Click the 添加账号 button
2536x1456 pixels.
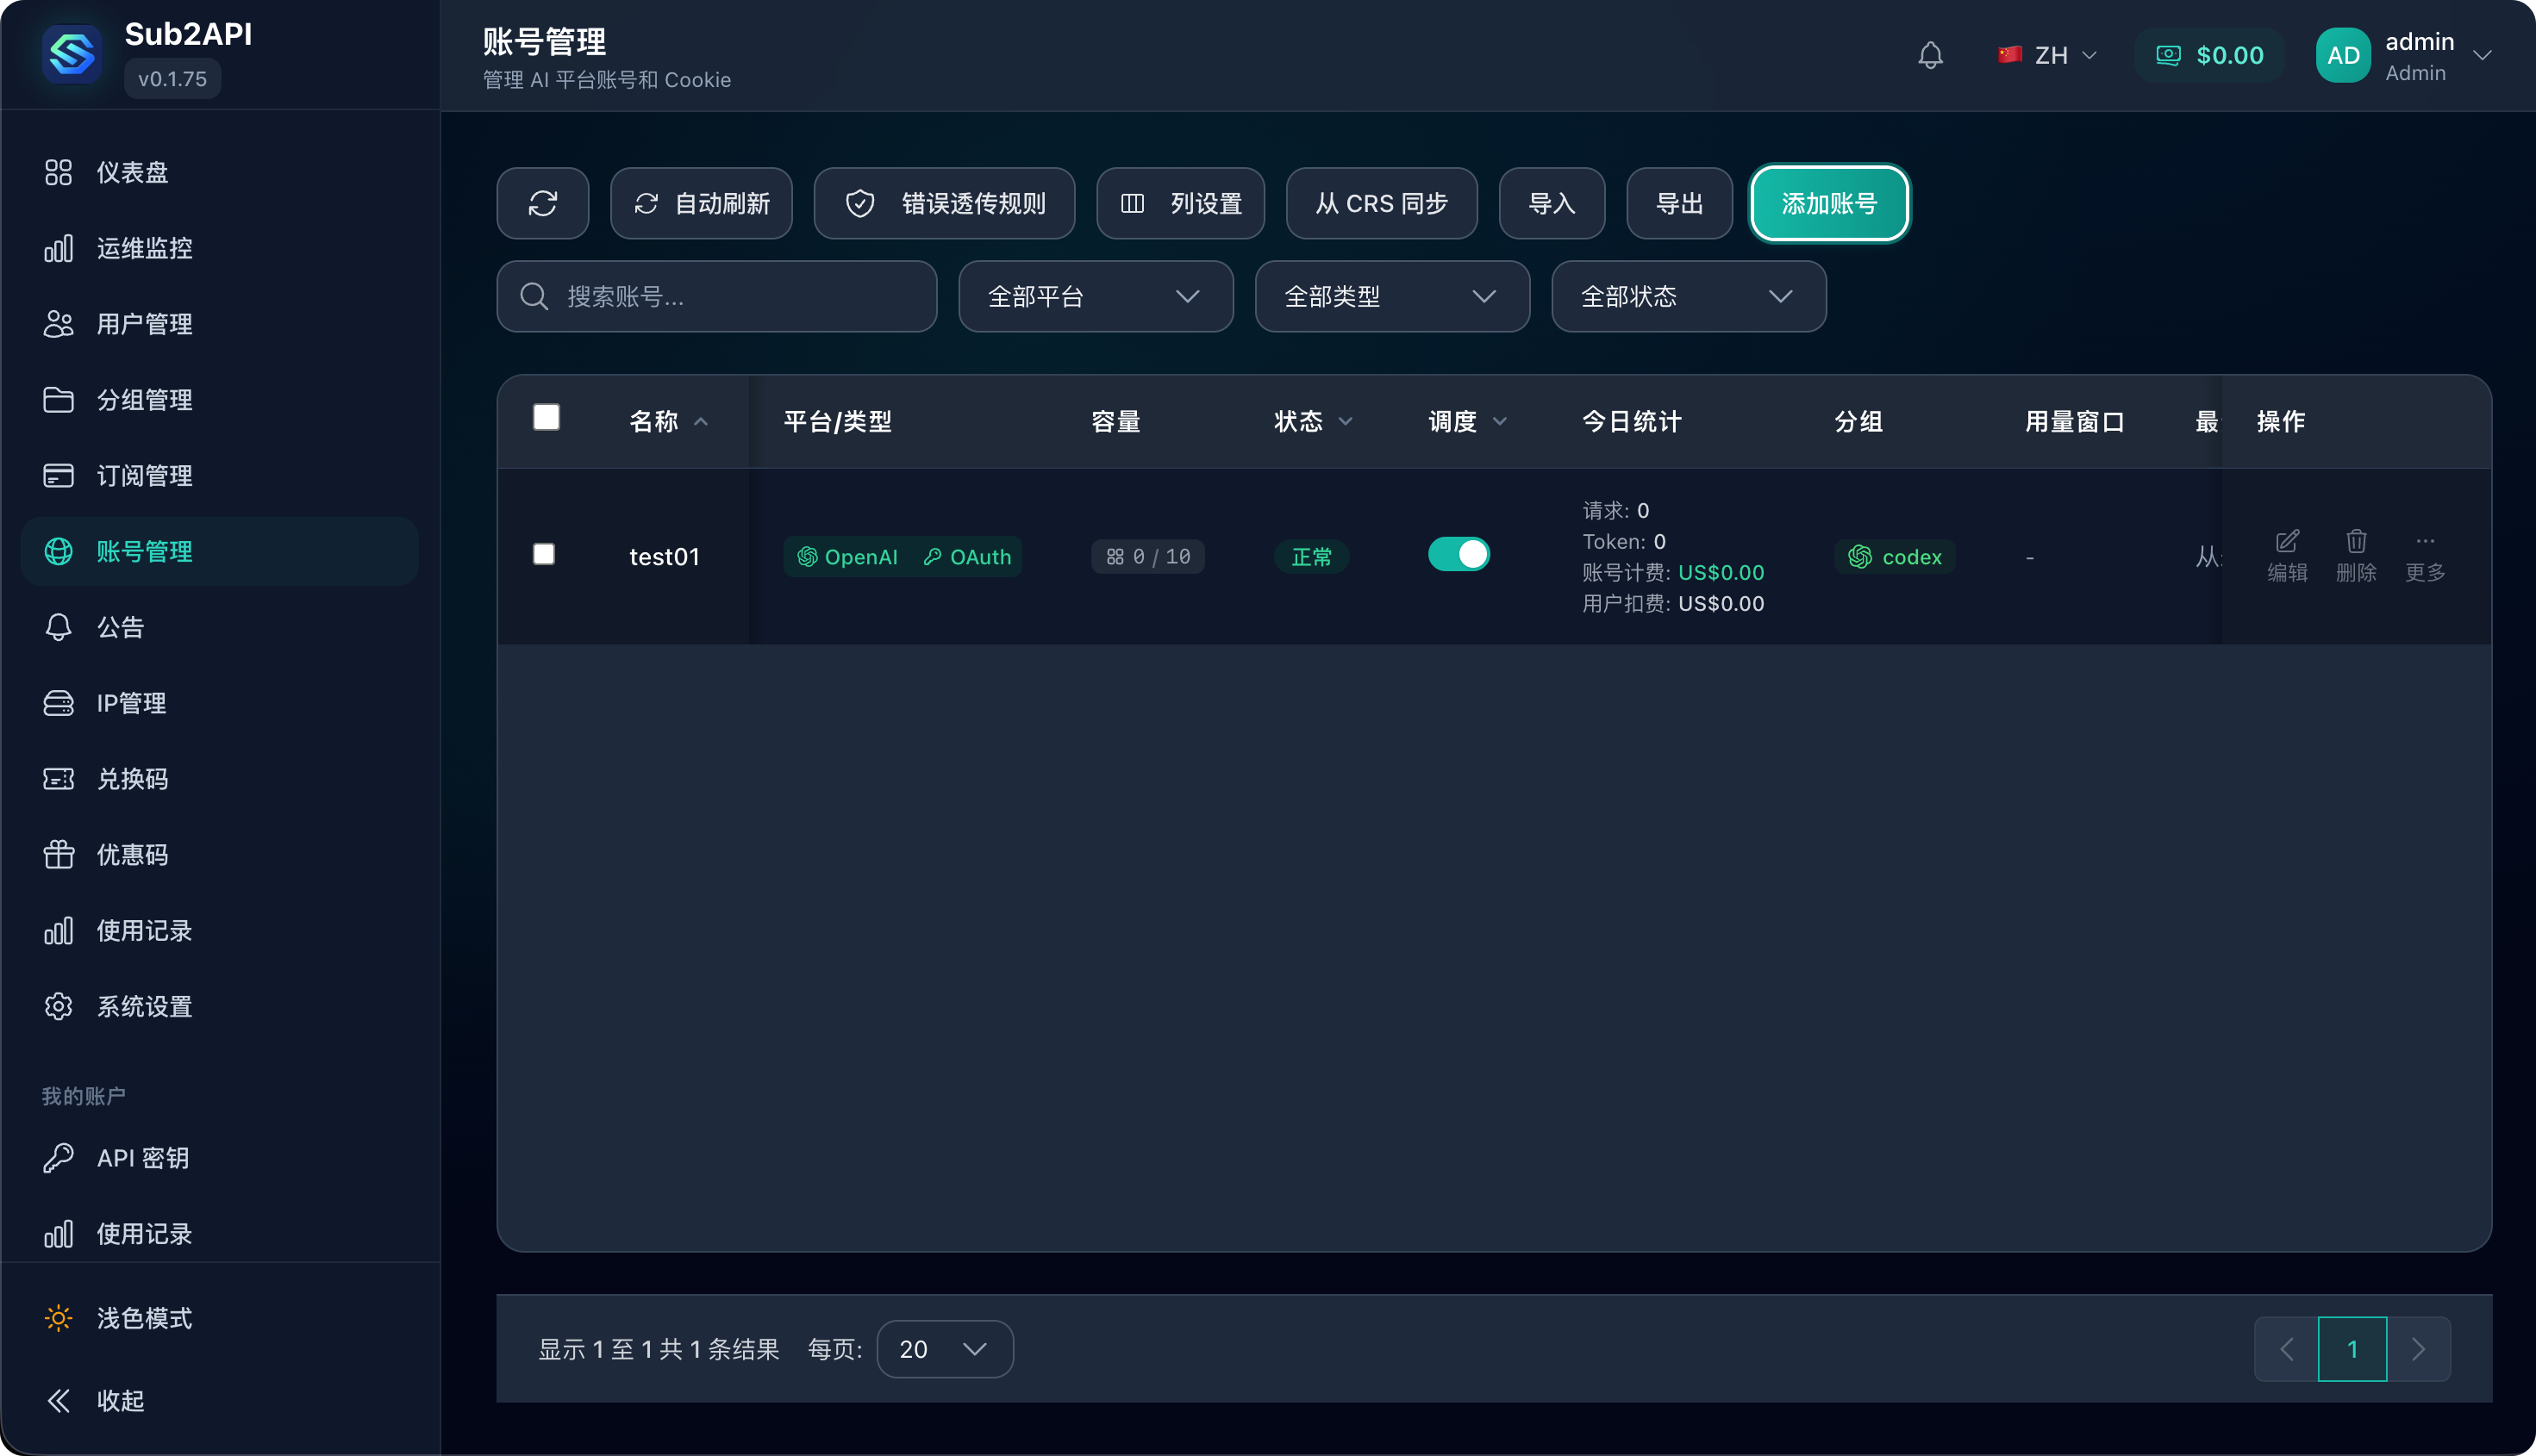(1828, 203)
